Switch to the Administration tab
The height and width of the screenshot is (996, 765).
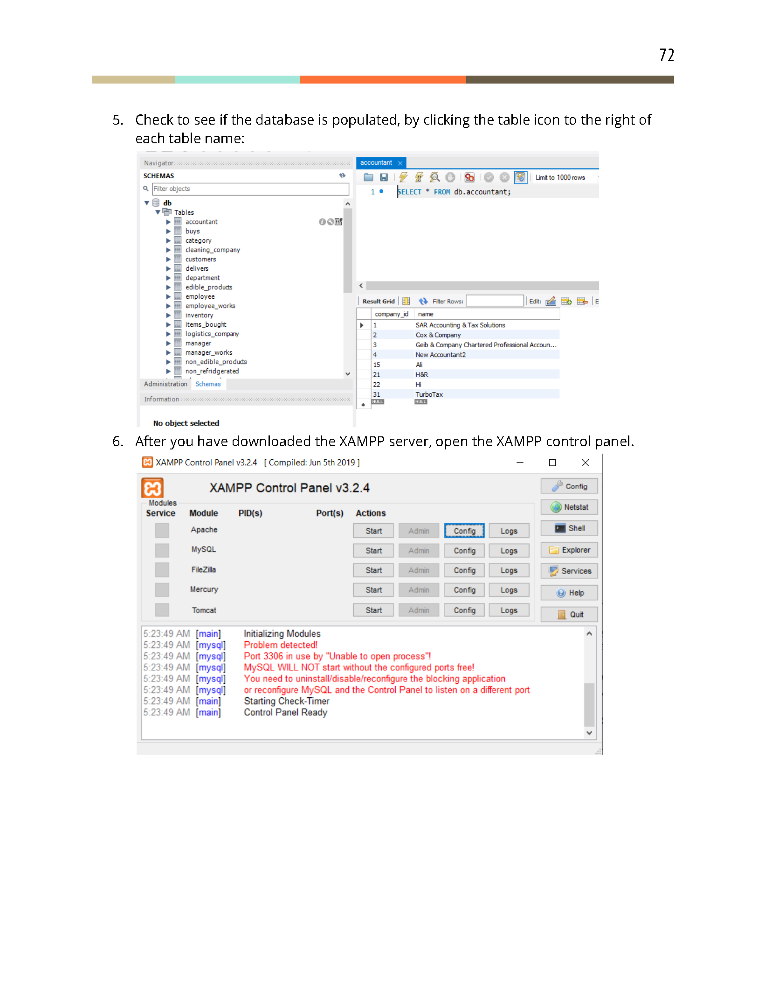165,384
